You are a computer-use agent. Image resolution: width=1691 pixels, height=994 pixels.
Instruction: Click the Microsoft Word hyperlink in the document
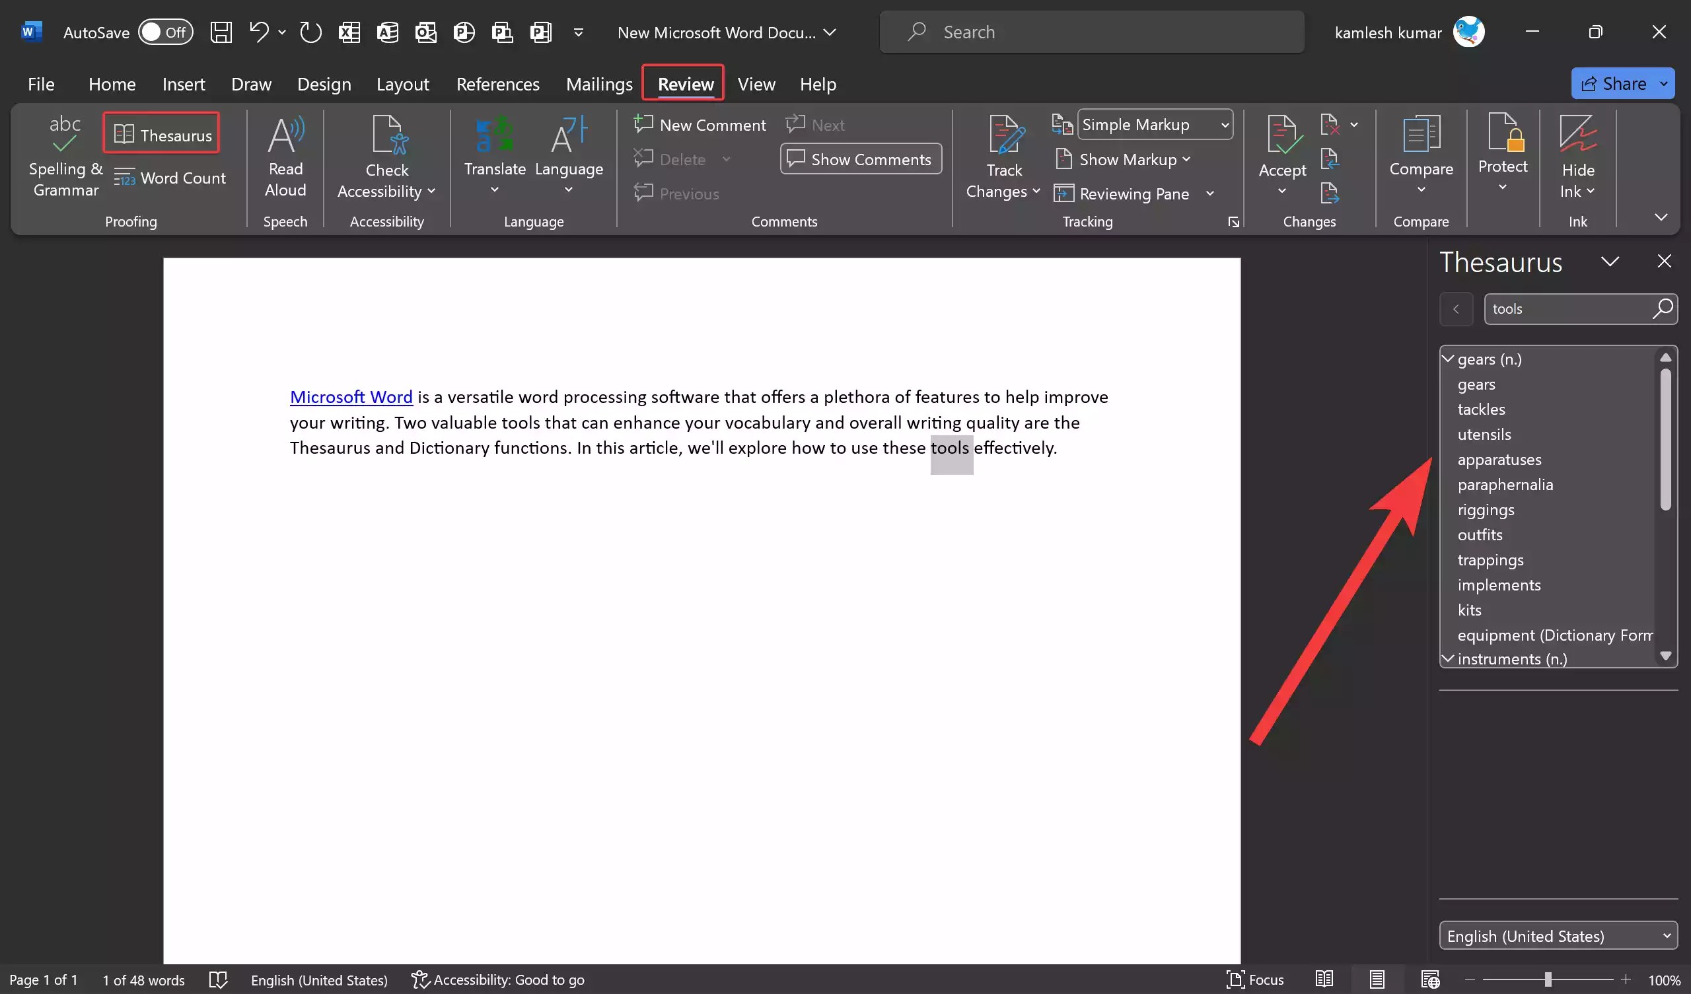[351, 396]
